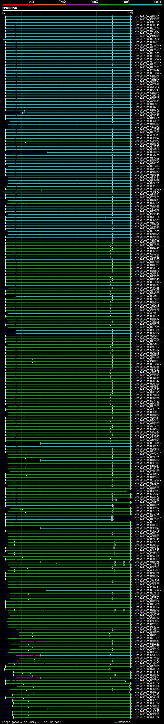The height and width of the screenshot is (724, 164).
Task: Select the UniRef100_B8BQ72 label
Action: click(x=147, y=110)
